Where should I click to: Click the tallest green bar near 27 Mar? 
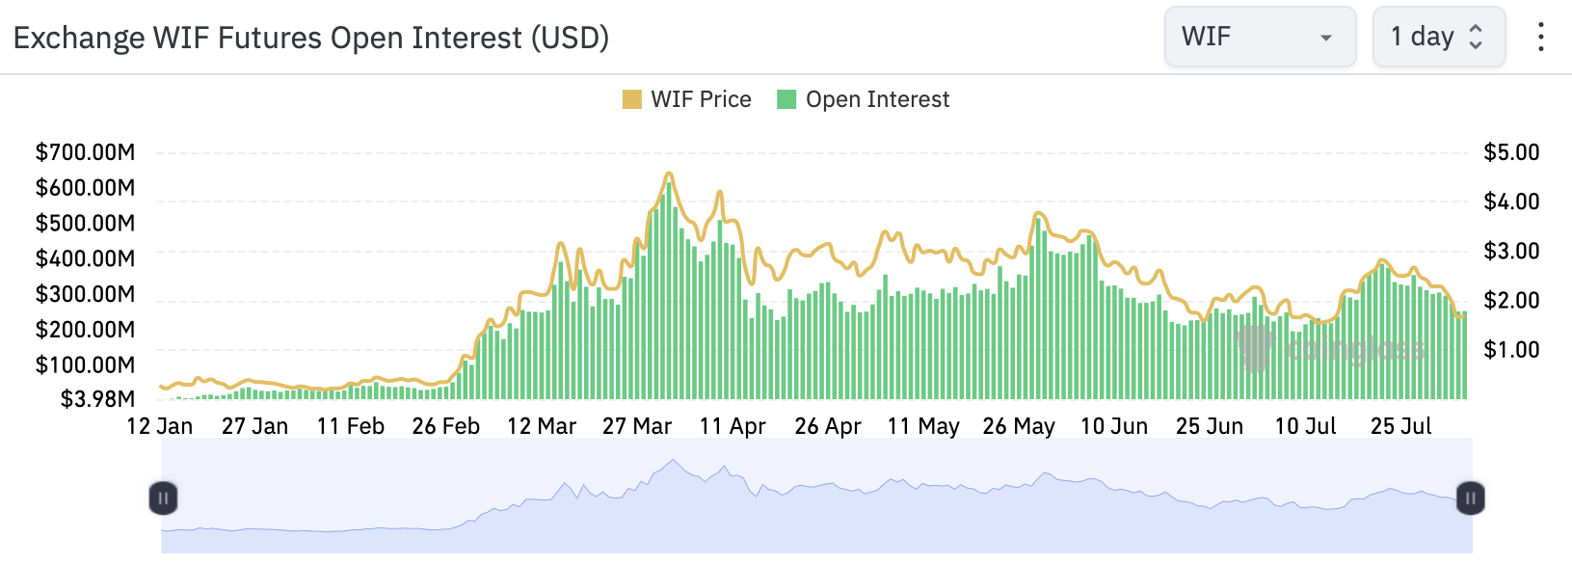coord(669,289)
